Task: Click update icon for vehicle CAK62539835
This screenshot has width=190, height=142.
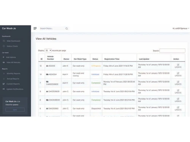Action: (178, 82)
